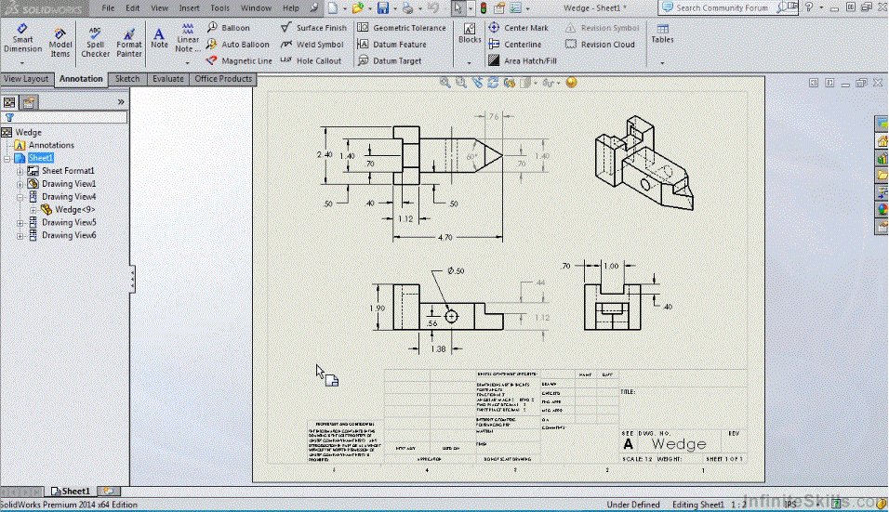Switch to the PropertyManager tab icon
The height and width of the screenshot is (512, 889).
click(29, 102)
